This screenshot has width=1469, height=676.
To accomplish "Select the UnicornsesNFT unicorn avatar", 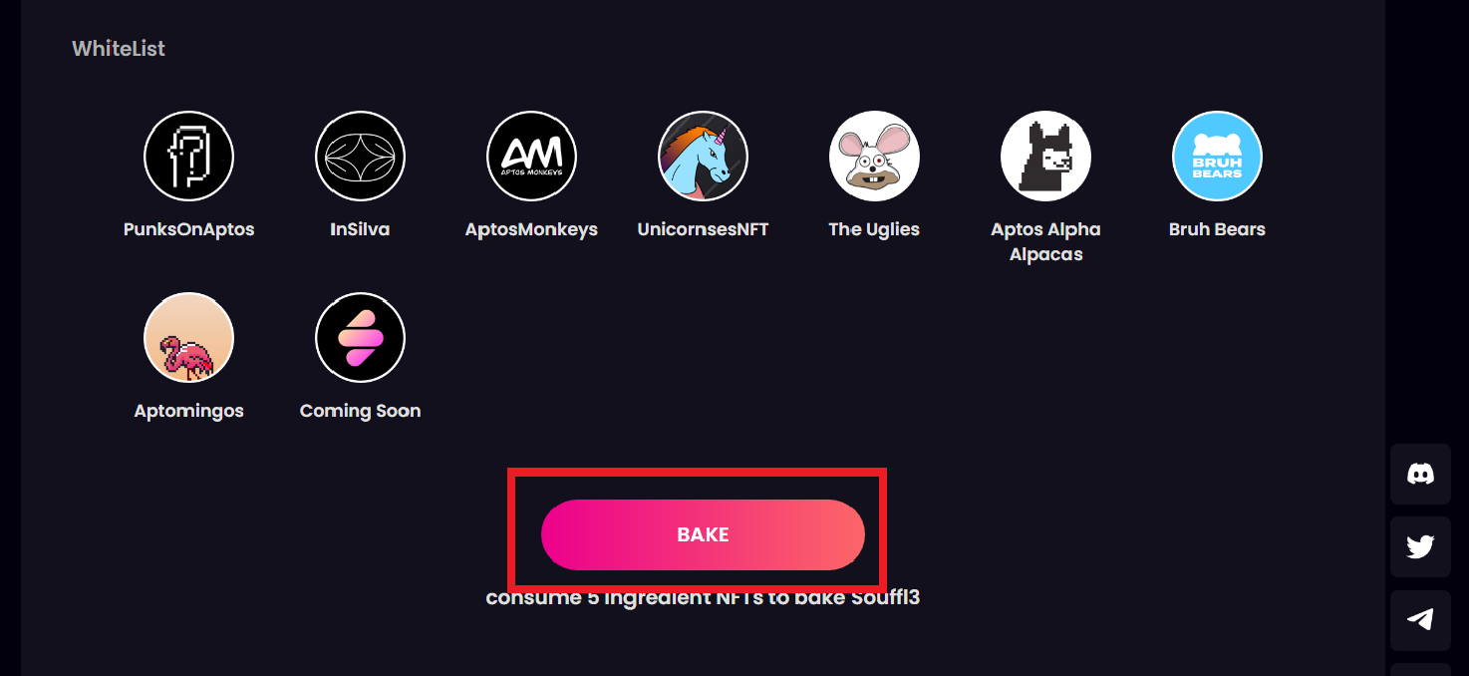I will (703, 157).
